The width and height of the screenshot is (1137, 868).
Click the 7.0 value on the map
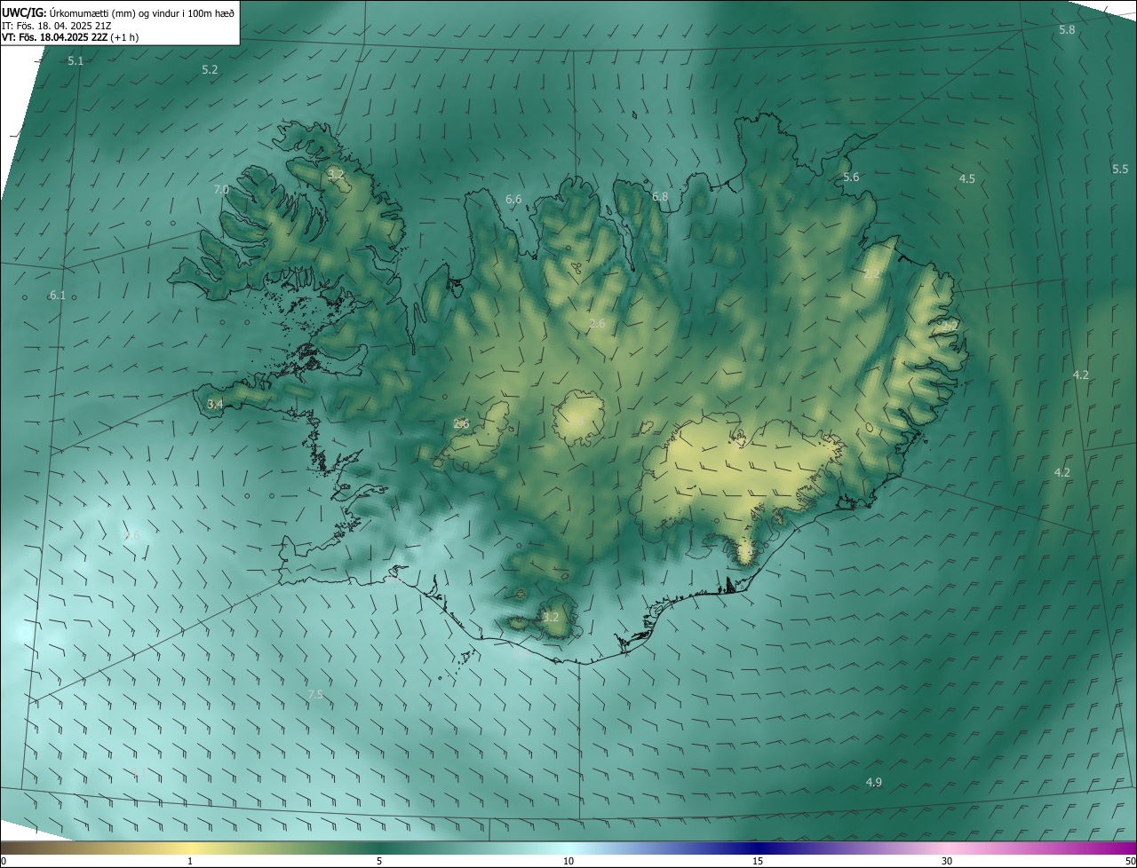221,189
